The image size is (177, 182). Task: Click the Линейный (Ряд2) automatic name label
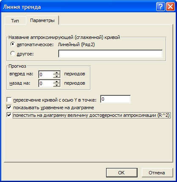click(76, 44)
